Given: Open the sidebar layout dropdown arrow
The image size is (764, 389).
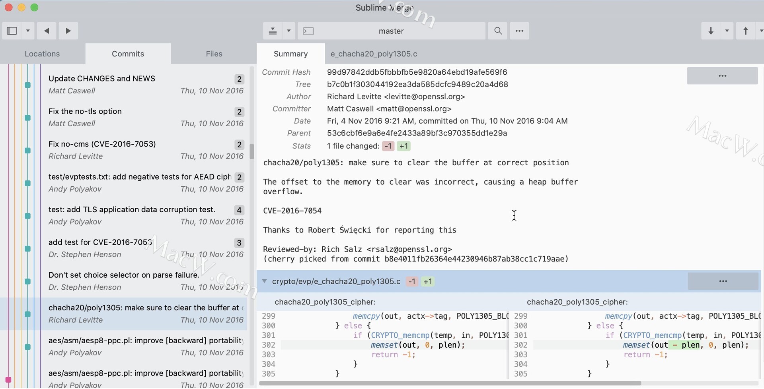Looking at the screenshot, I should point(28,31).
